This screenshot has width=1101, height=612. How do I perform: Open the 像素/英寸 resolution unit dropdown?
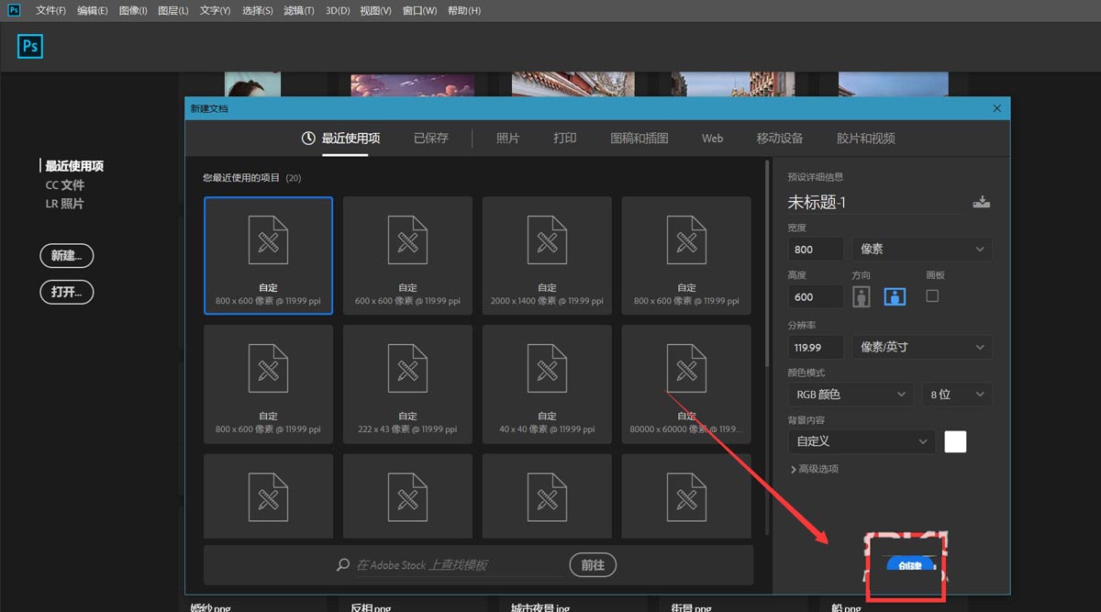(921, 347)
